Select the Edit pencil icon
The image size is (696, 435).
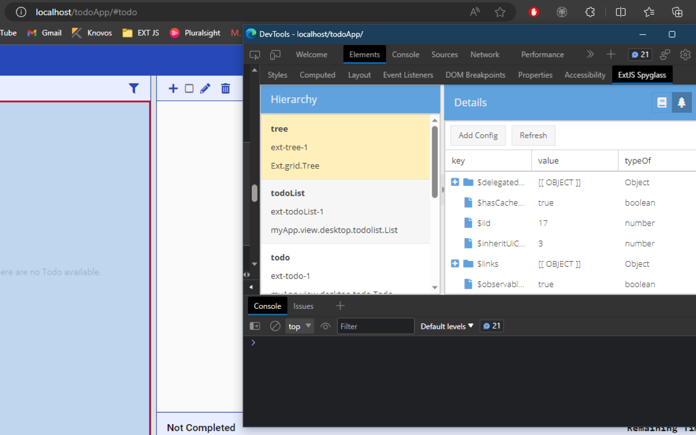click(205, 88)
